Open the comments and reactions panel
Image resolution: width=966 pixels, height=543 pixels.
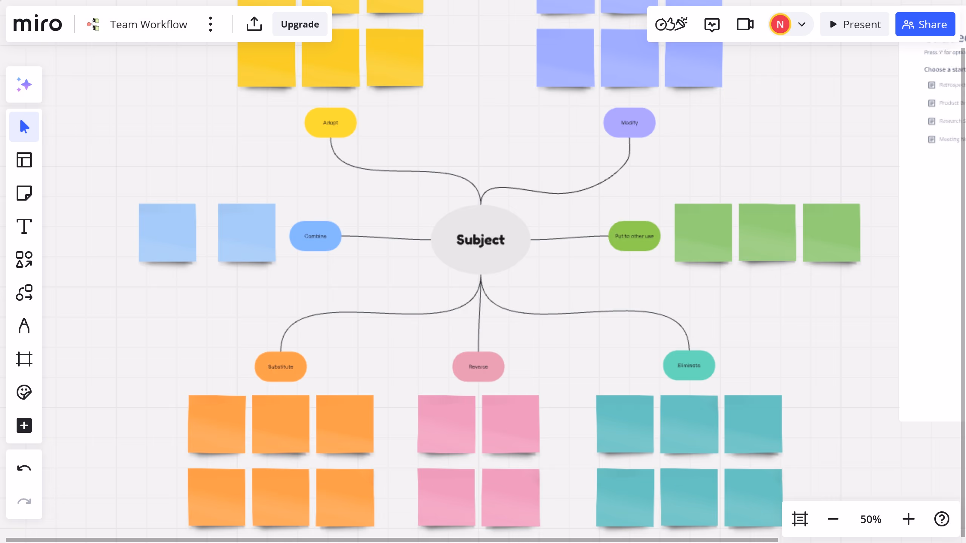(712, 25)
